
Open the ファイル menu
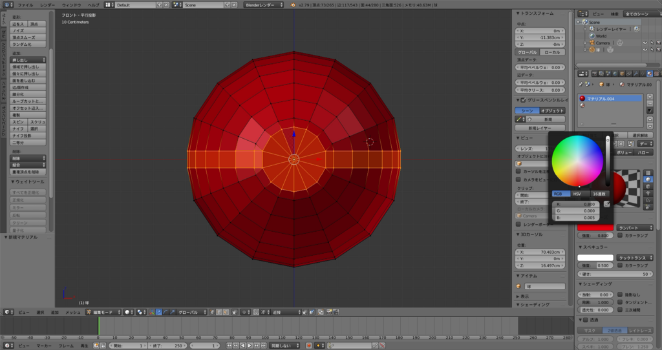coord(25,5)
